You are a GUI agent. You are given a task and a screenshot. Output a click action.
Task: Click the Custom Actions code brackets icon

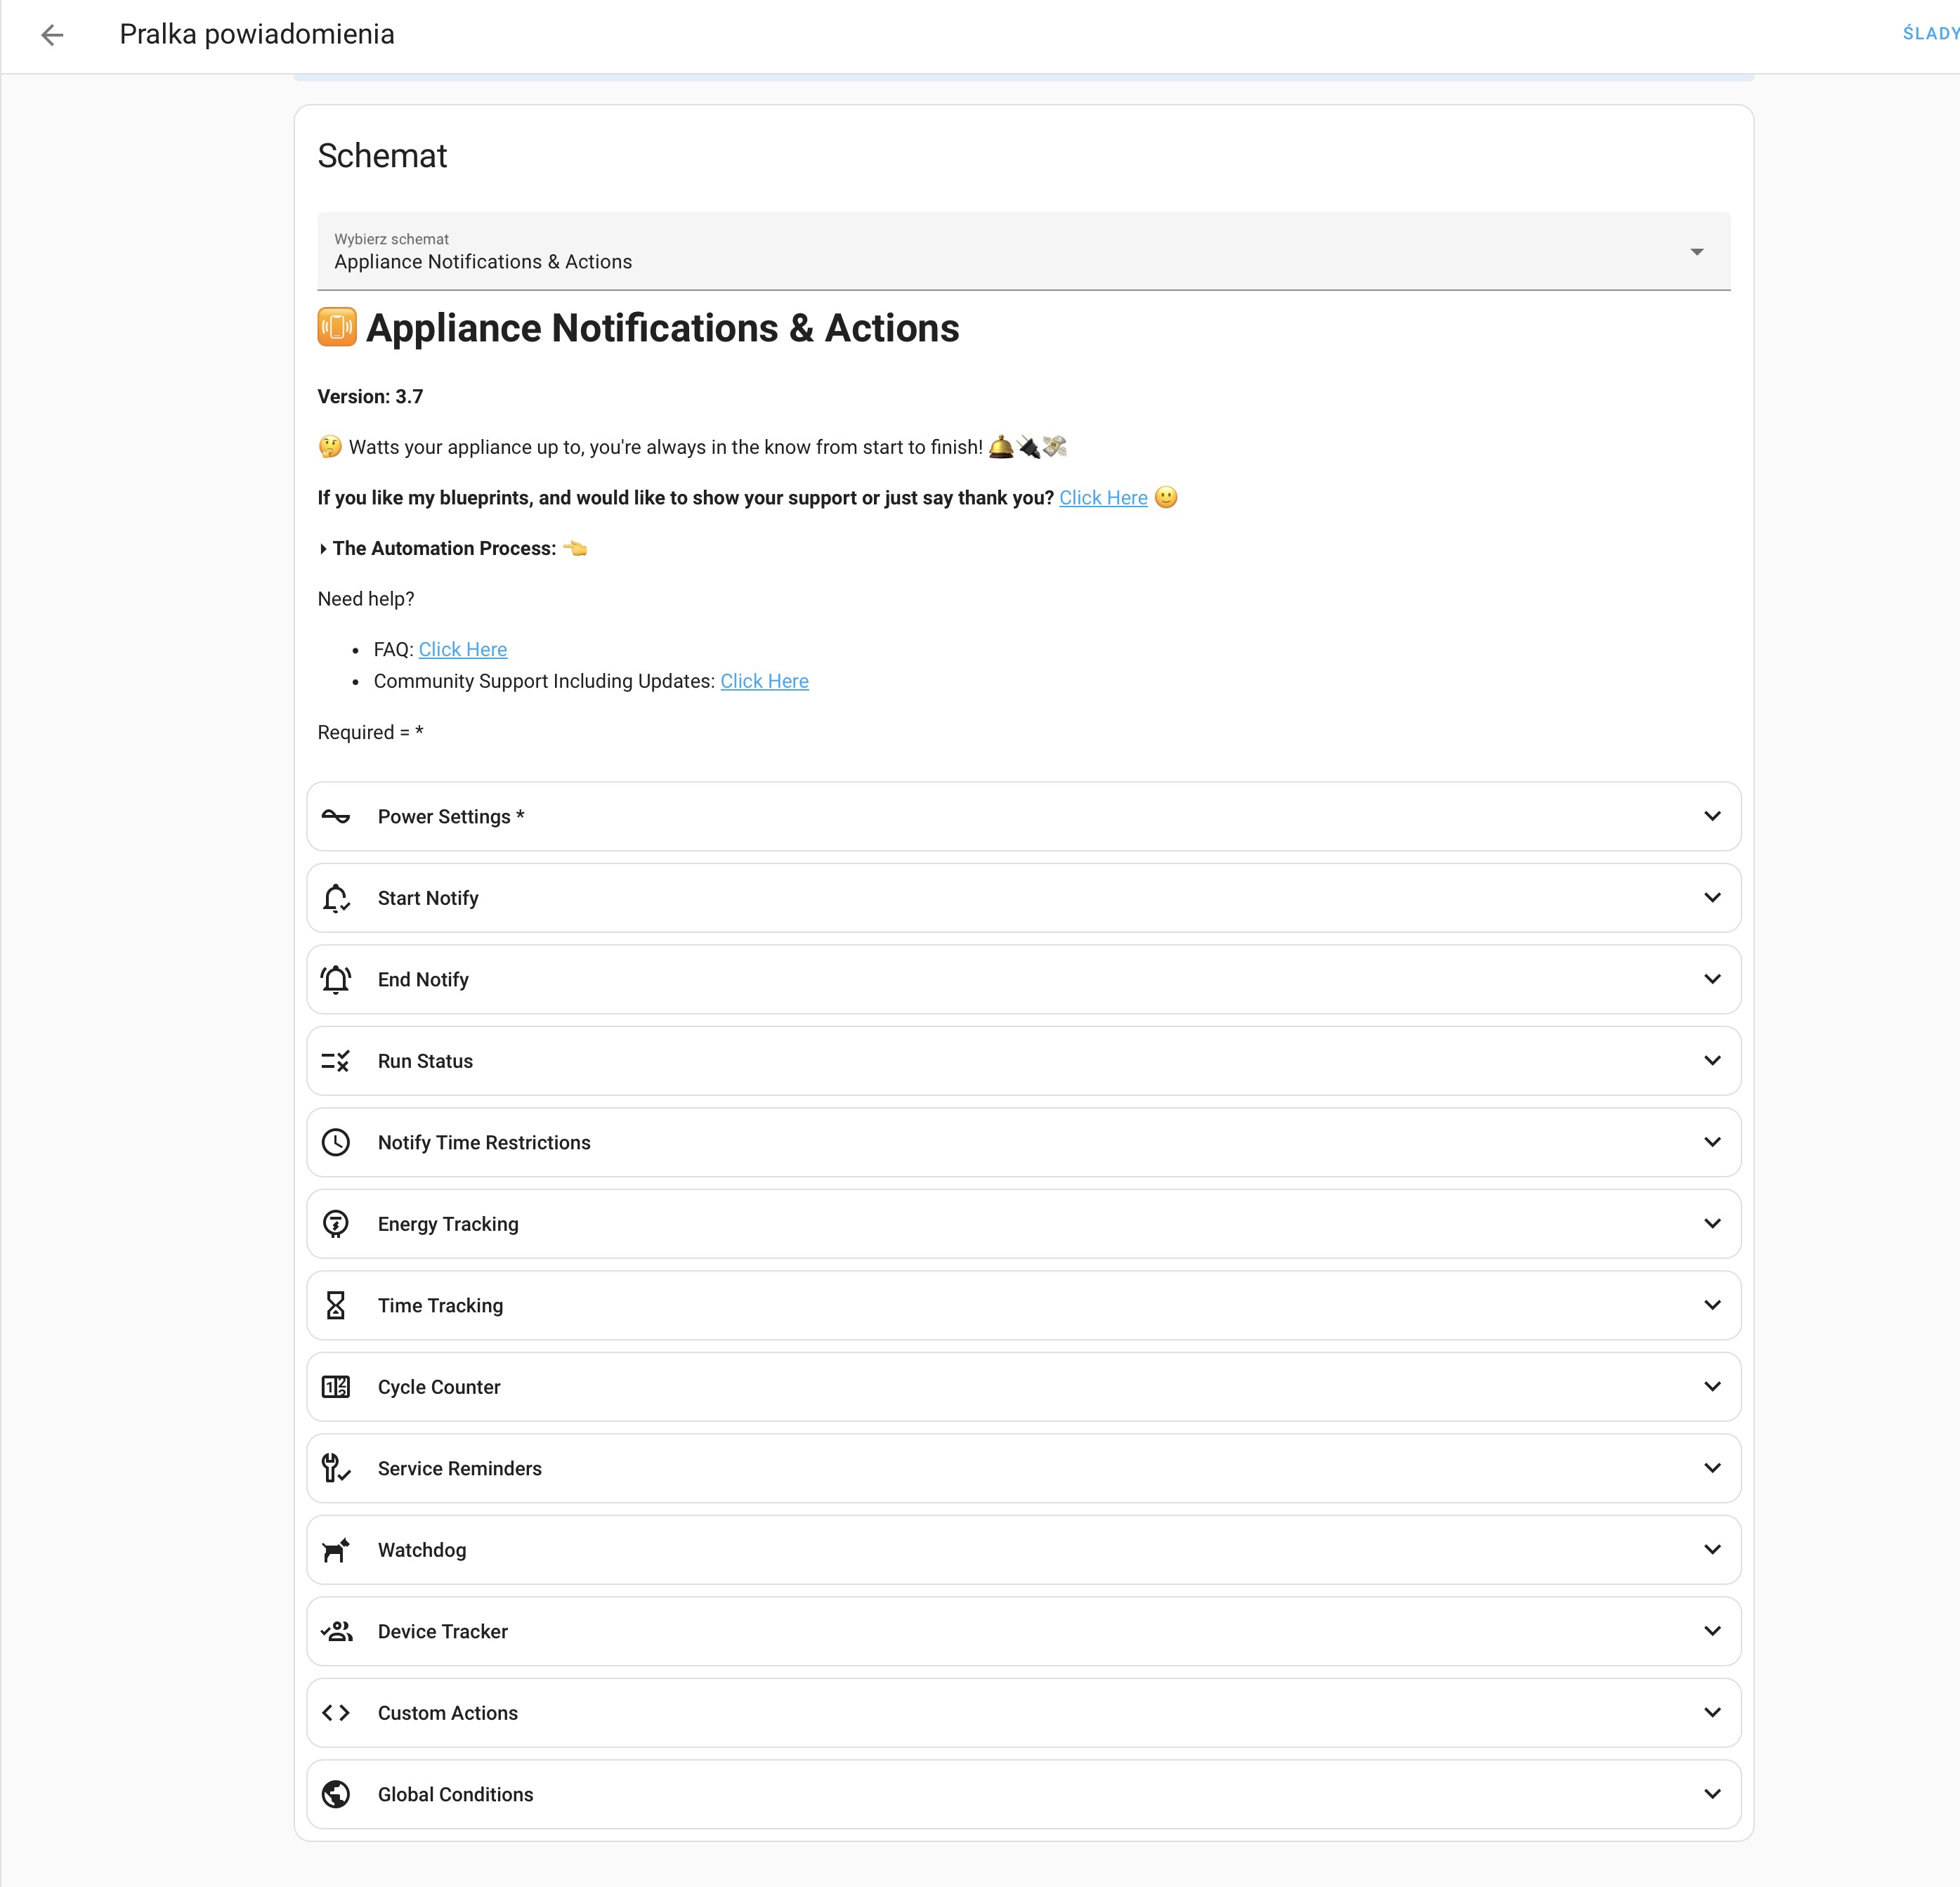[x=336, y=1713]
